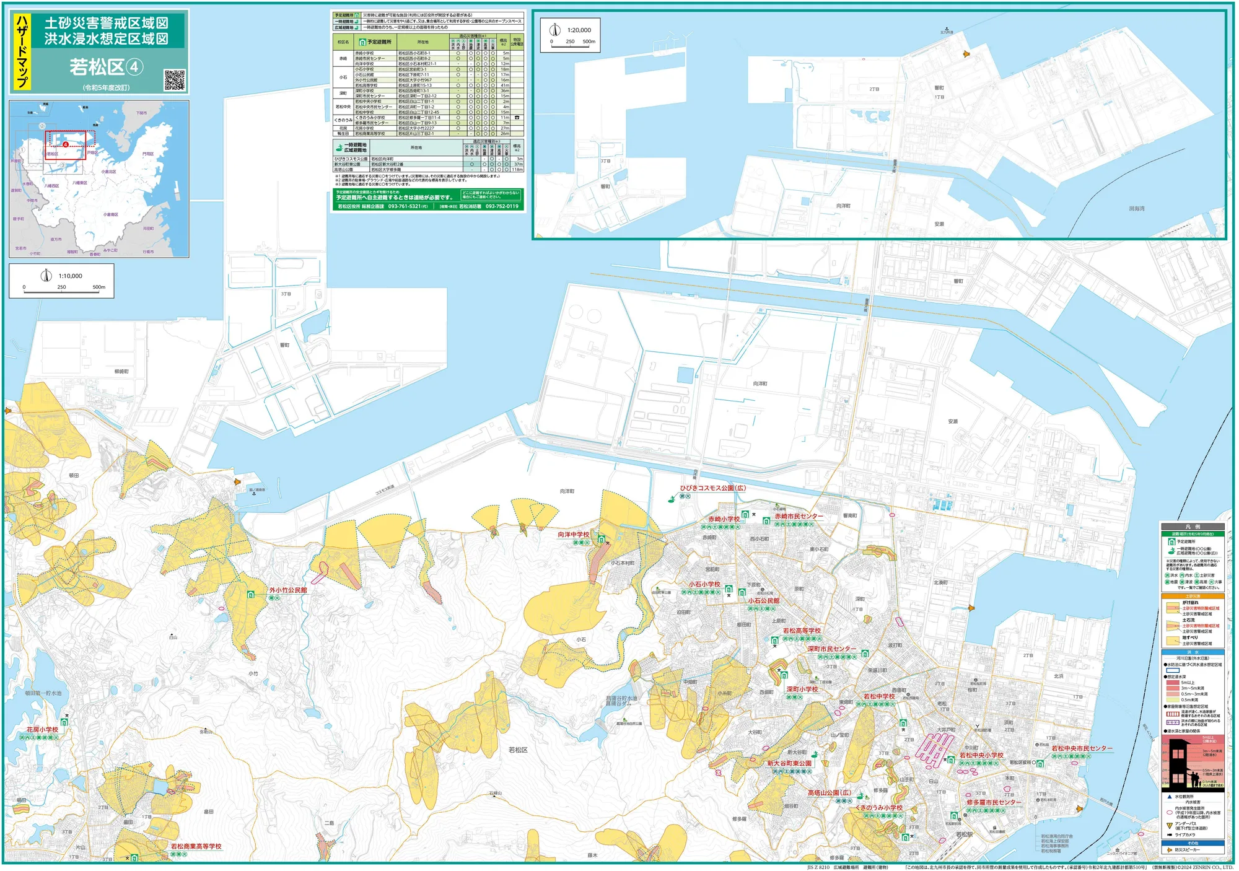Click the north arrow beside the 1:10,000 scale
This screenshot has height=871, width=1239.
point(46,276)
